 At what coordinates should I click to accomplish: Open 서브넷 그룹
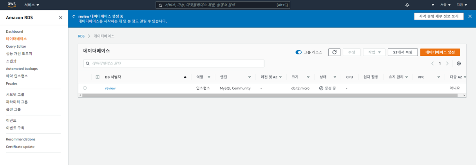click(15, 94)
